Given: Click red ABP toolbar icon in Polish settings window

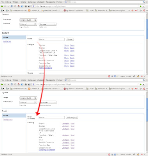Looking at the screenshot, I should pyautogui.click(x=144, y=89).
